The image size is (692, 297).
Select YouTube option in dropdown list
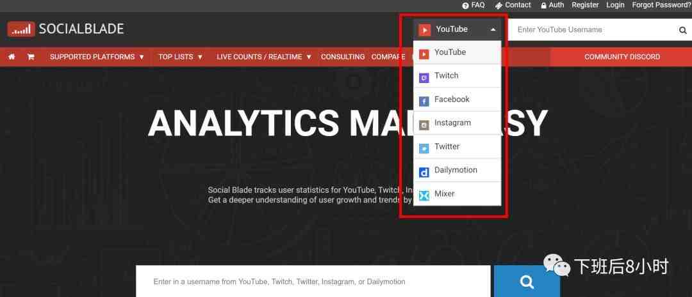[x=457, y=52]
